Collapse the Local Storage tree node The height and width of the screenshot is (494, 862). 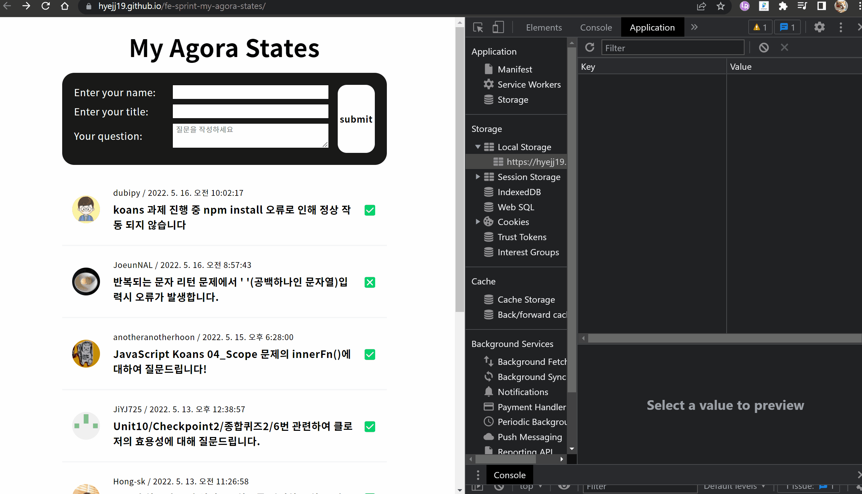pyautogui.click(x=478, y=147)
